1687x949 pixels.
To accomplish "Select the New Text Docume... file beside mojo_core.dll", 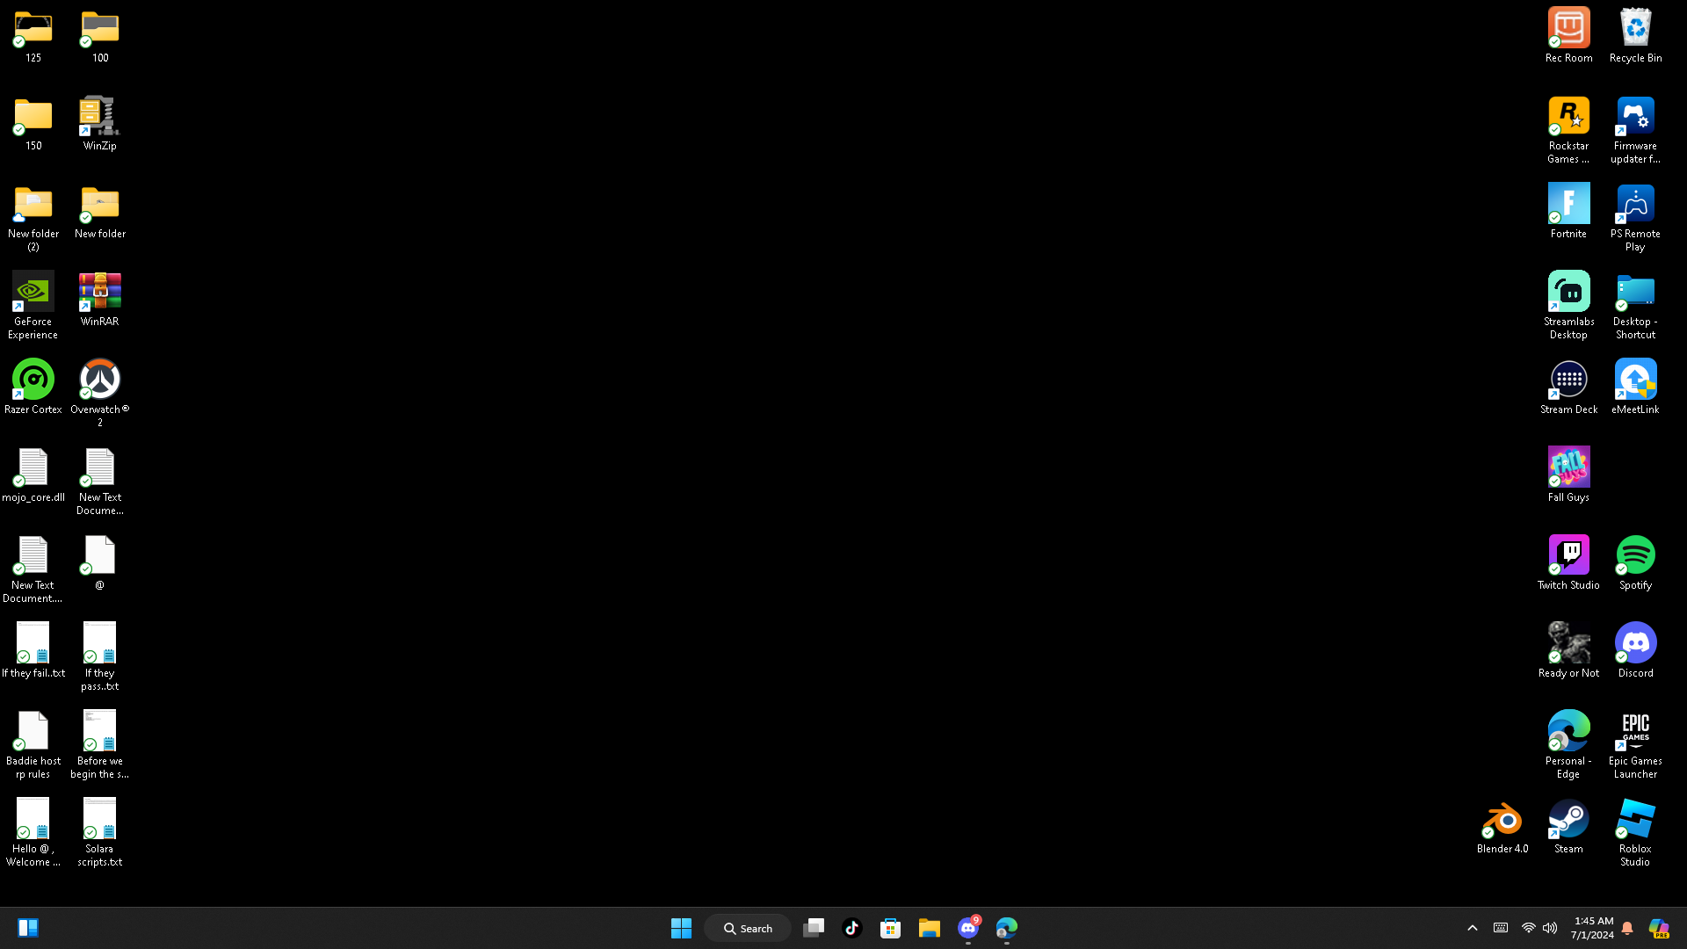I will (x=100, y=481).
